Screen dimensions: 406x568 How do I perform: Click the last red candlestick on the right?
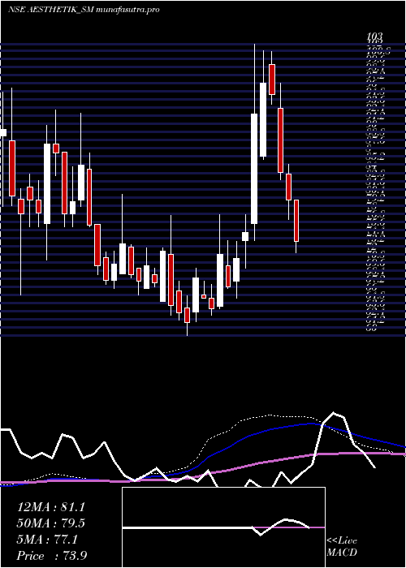296,221
